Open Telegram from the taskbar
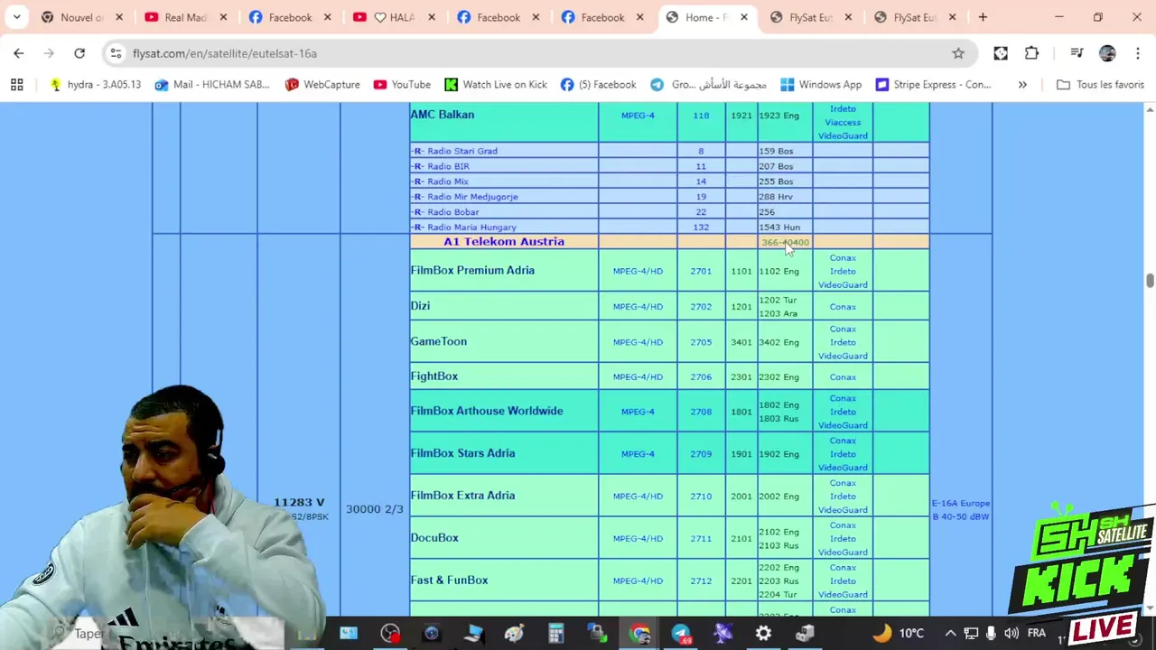Viewport: 1156px width, 650px height. click(x=681, y=633)
